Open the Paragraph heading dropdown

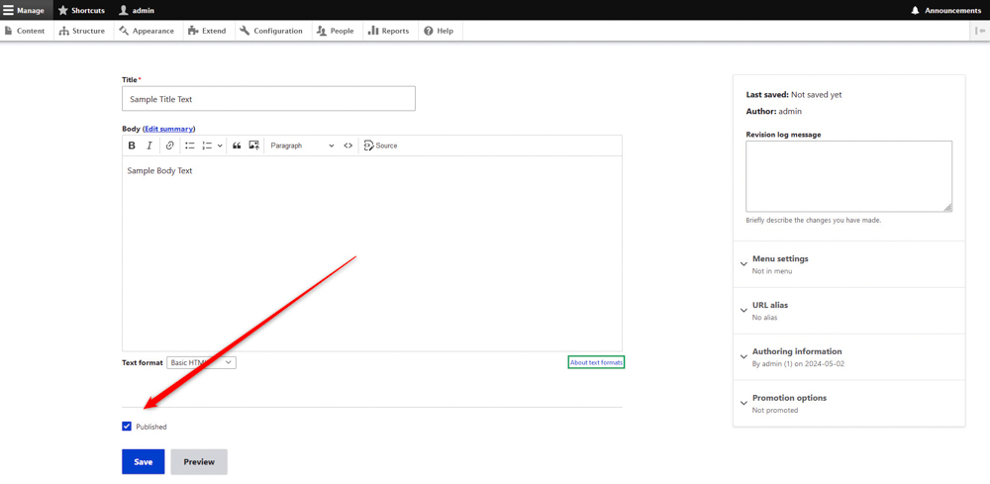click(x=302, y=145)
